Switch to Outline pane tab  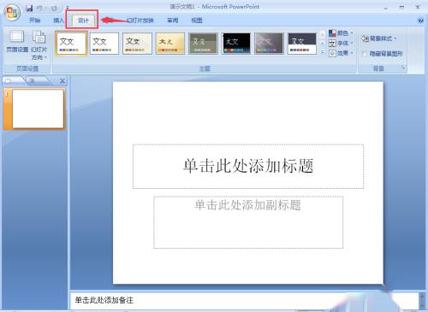click(x=33, y=80)
